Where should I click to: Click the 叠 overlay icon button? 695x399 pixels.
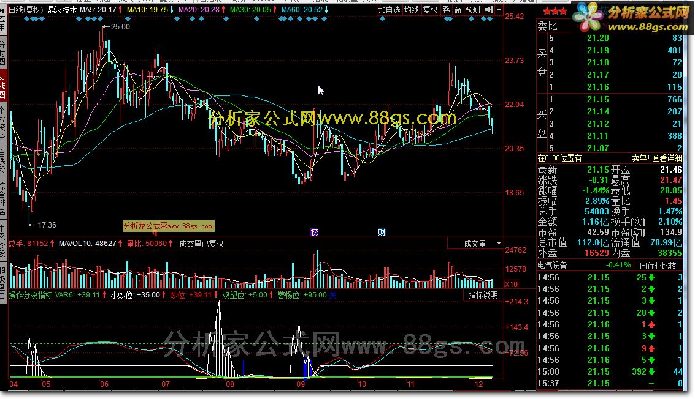point(447,10)
